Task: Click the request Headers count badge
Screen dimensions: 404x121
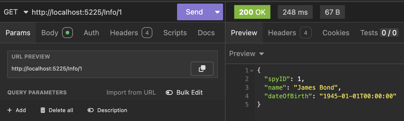Action: 147,33
